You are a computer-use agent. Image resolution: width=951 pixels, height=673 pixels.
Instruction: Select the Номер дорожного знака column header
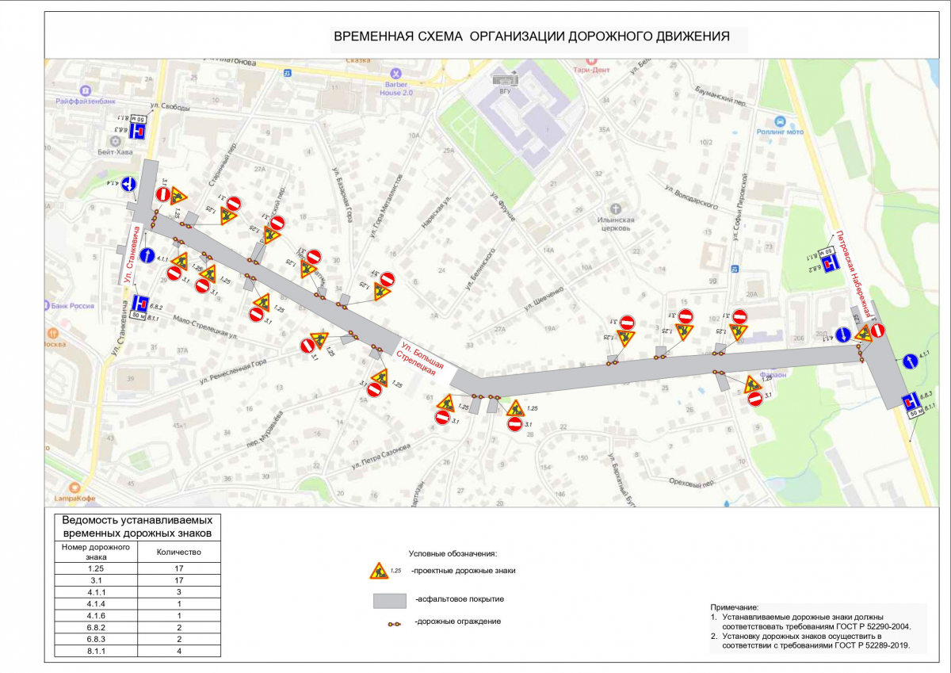(96, 553)
